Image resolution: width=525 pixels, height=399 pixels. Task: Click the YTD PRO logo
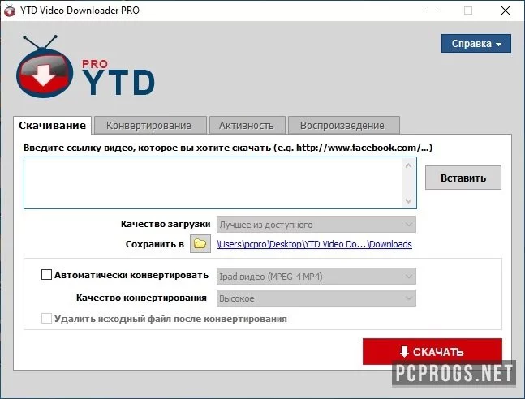tap(85, 66)
